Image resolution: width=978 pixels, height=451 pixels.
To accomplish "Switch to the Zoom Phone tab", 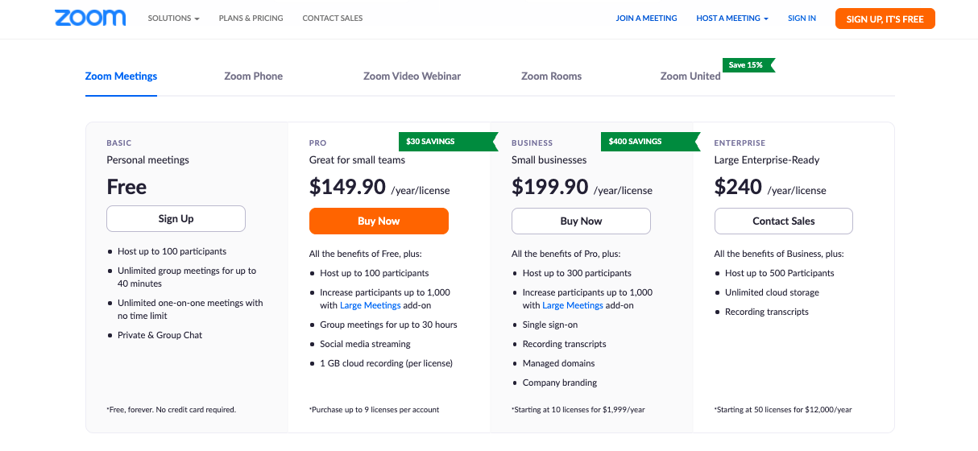I will tap(253, 77).
